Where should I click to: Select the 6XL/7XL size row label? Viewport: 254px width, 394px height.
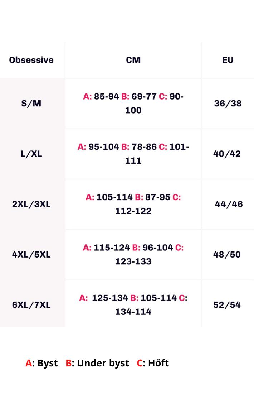pos(31,305)
